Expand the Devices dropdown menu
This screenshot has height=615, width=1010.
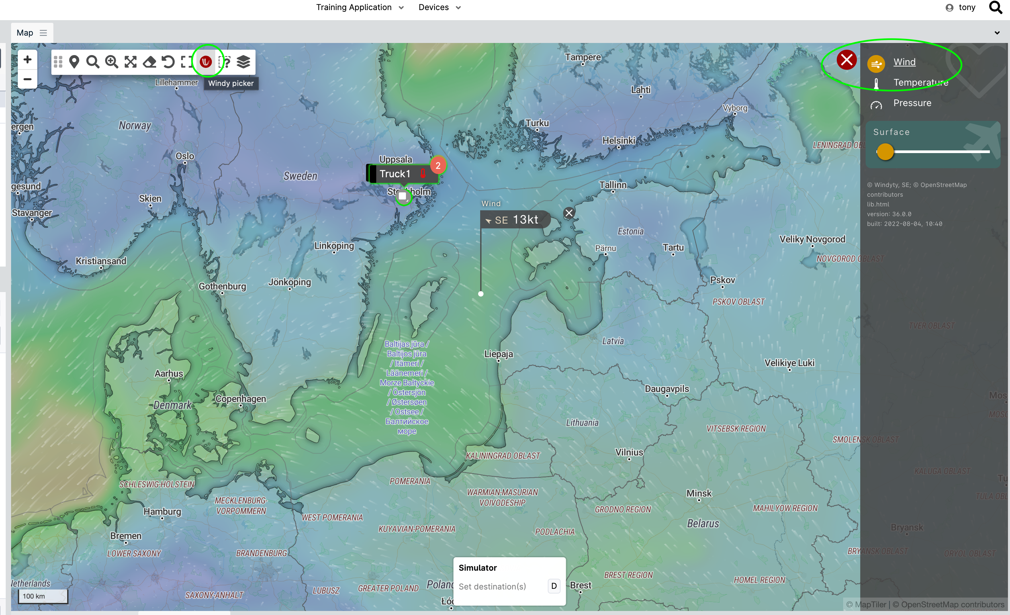point(440,7)
